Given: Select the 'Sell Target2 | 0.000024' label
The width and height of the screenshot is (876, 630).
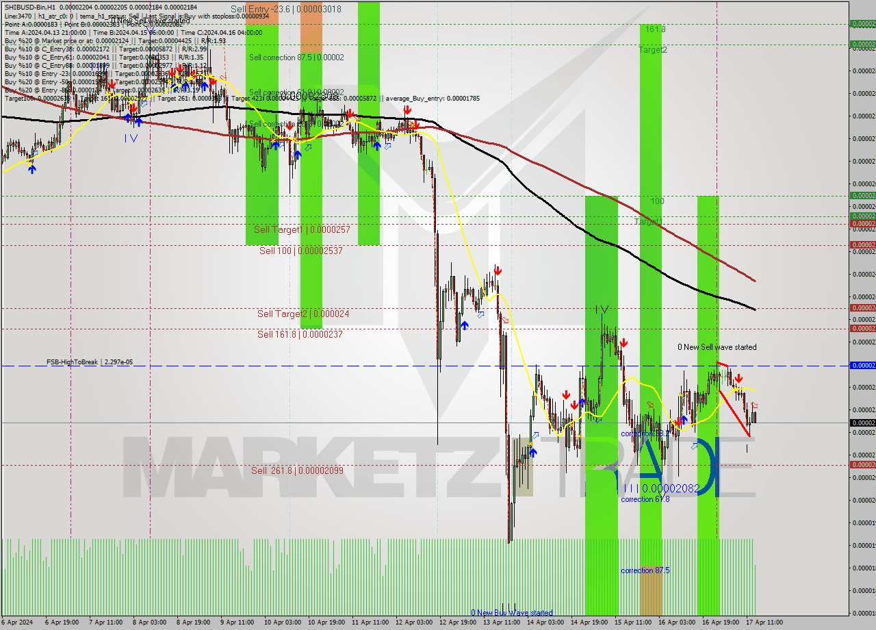Looking at the screenshot, I should (x=303, y=314).
